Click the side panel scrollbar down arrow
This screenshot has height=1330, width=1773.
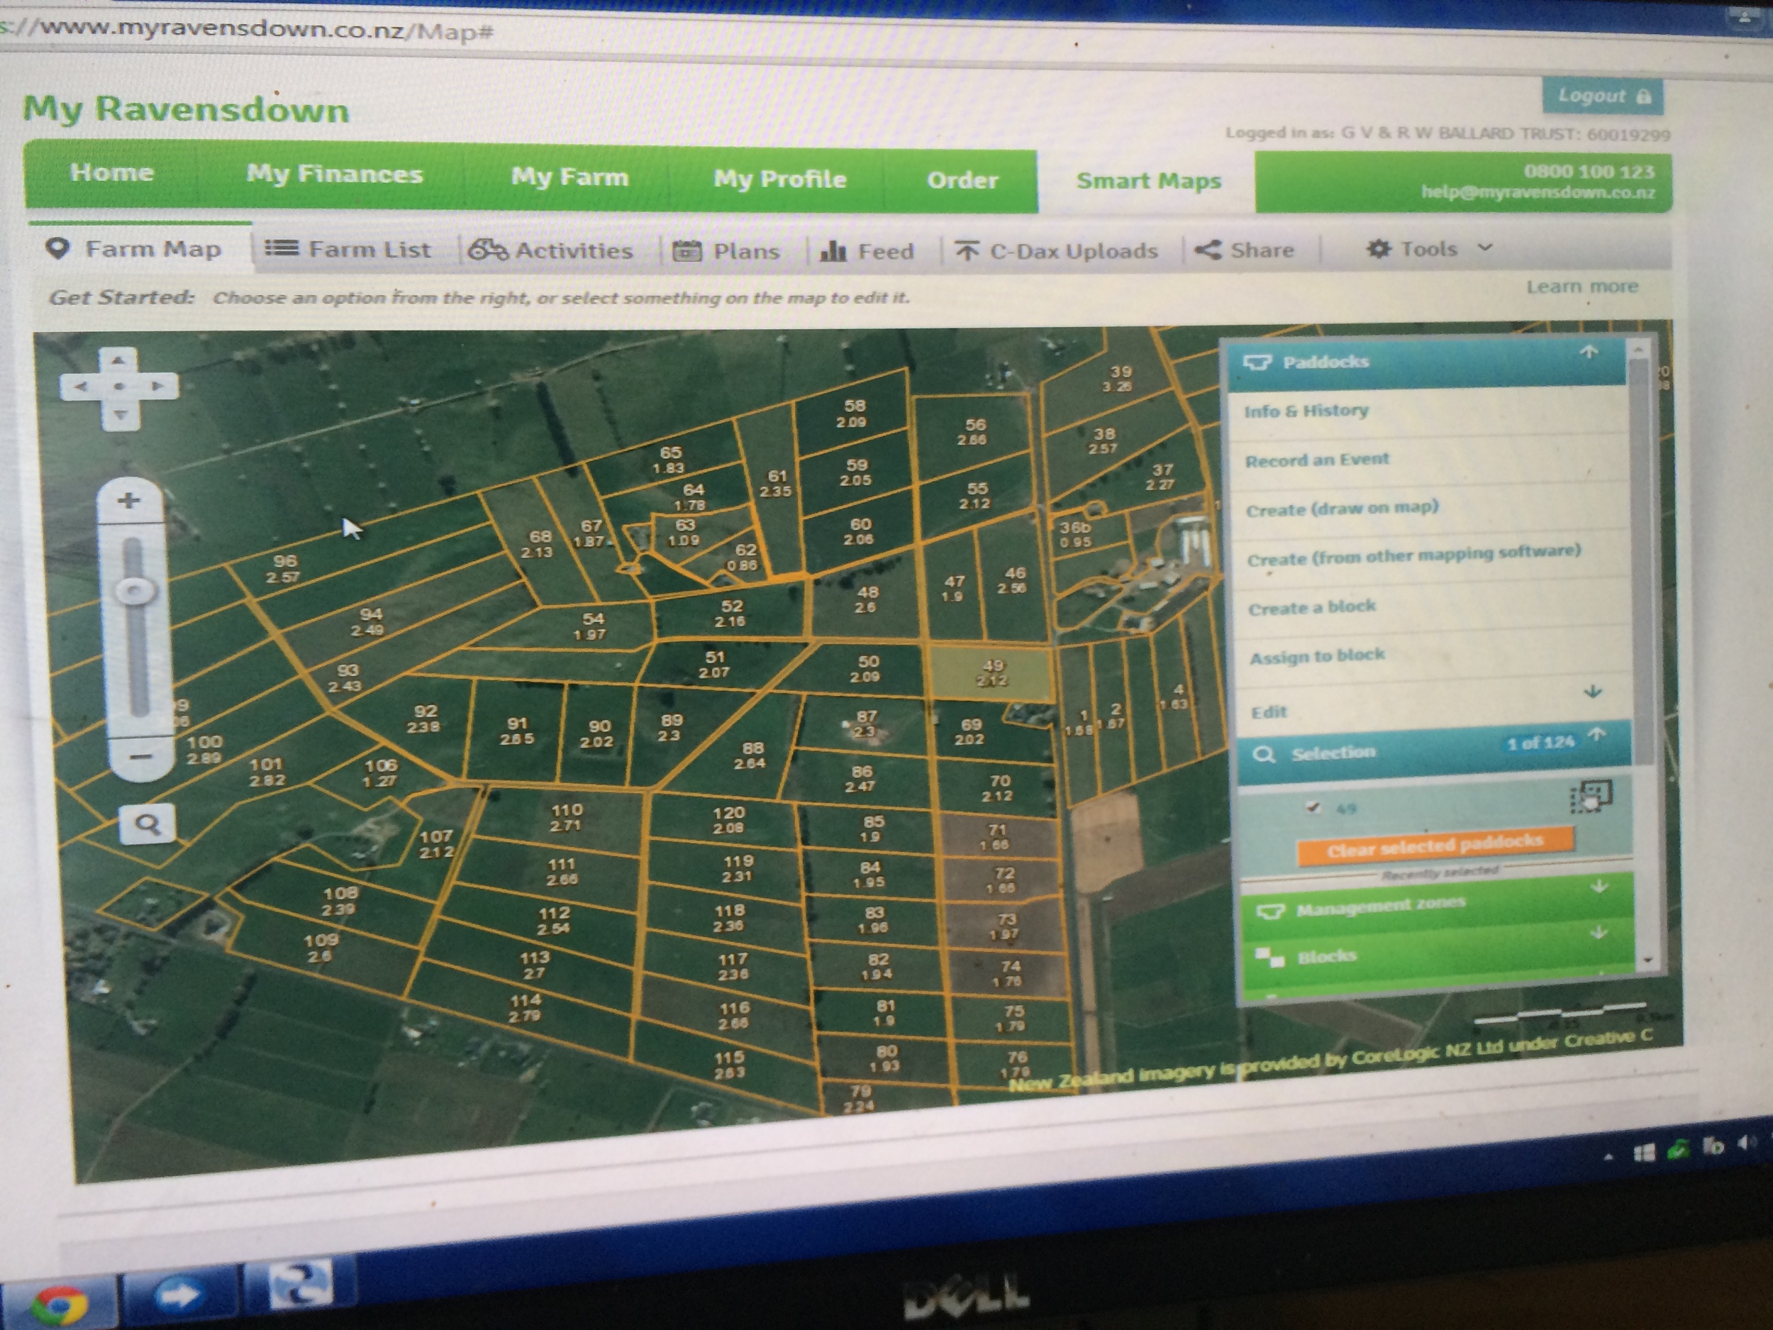point(1648,960)
